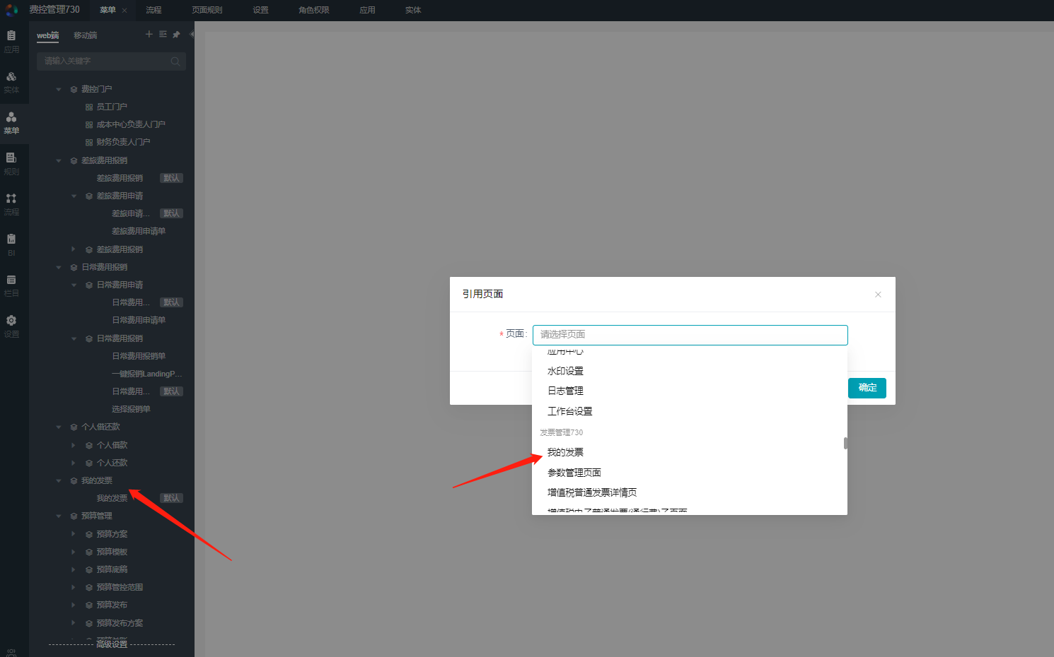Select 选择报销单 in the menu tree
Viewport: 1054px width, 657px height.
131,410
